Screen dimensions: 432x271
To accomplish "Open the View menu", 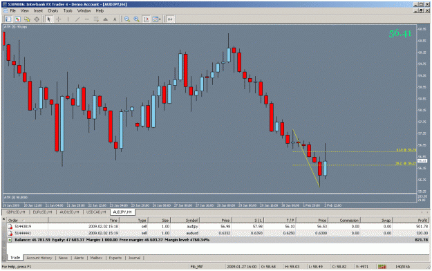I will (x=24, y=11).
